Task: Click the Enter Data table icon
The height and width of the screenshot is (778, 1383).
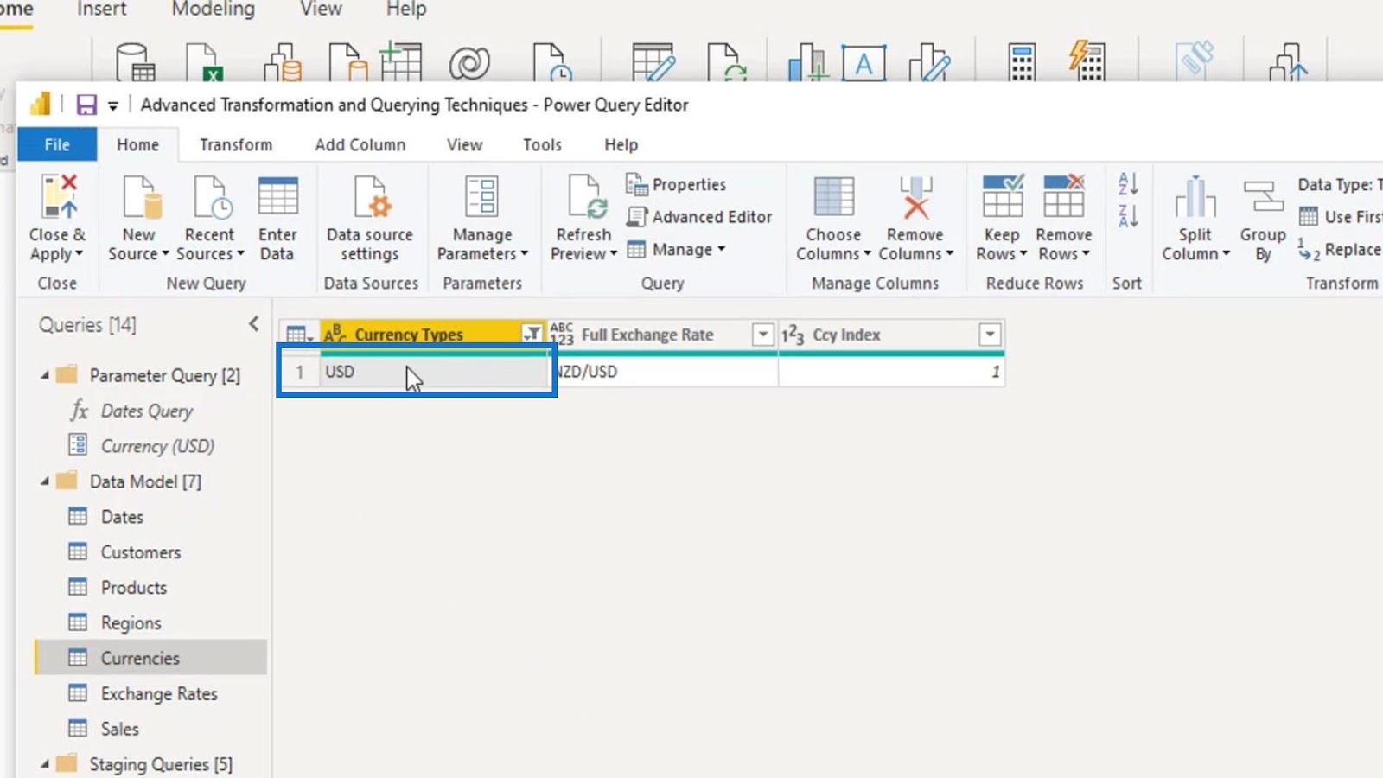Action: [277, 195]
